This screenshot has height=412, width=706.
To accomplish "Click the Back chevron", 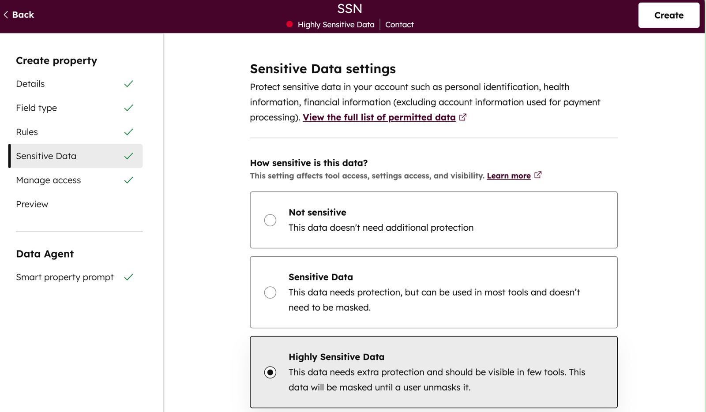I will pyautogui.click(x=6, y=15).
